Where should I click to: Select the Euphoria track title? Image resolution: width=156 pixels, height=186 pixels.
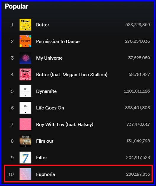[46, 174]
